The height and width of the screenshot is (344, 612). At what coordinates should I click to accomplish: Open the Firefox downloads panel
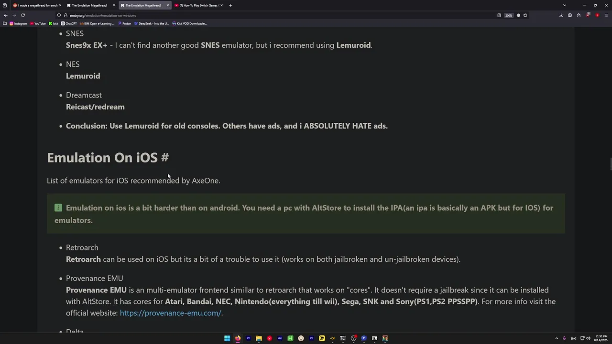(x=561, y=15)
